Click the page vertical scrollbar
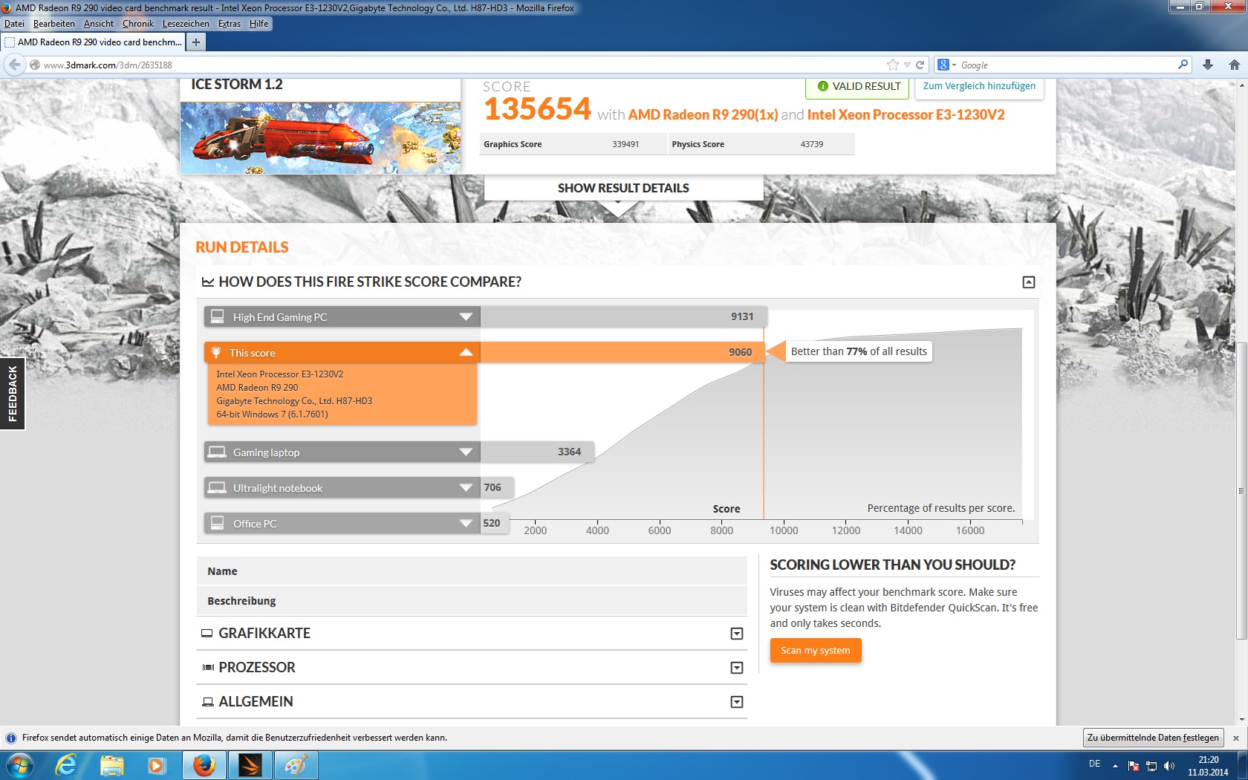The image size is (1248, 780). [1241, 490]
